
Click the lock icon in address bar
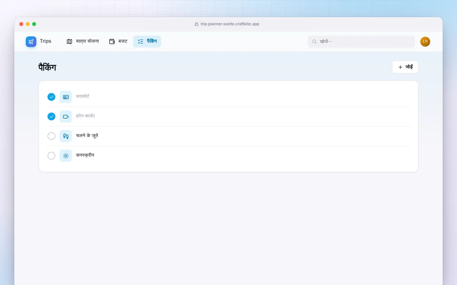[x=196, y=24]
